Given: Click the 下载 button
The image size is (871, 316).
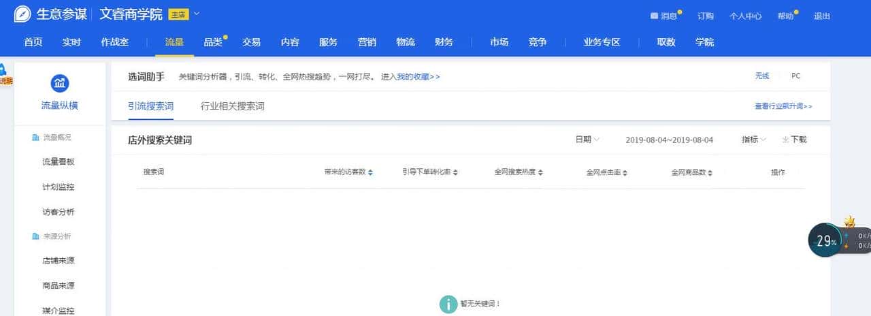Looking at the screenshot, I should pyautogui.click(x=794, y=140).
